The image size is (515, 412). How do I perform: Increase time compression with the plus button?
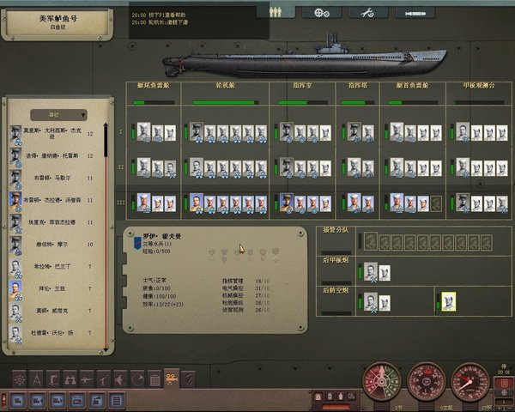[x=500, y=409]
